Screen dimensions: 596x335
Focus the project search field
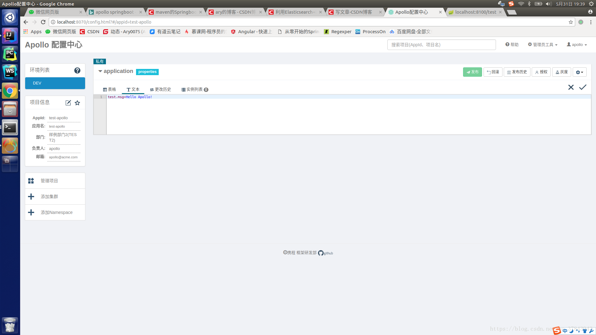pyautogui.click(x=441, y=45)
